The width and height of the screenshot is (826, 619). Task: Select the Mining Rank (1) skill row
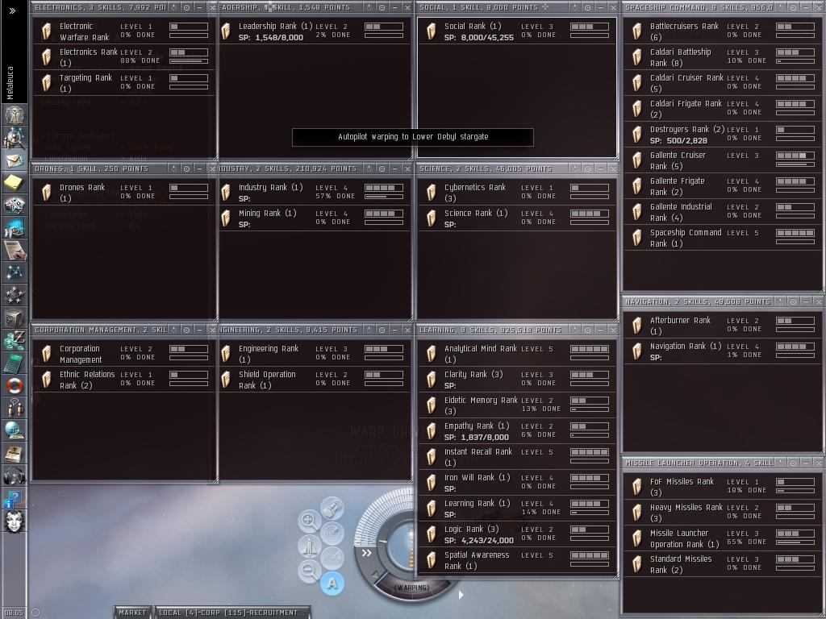click(x=315, y=218)
